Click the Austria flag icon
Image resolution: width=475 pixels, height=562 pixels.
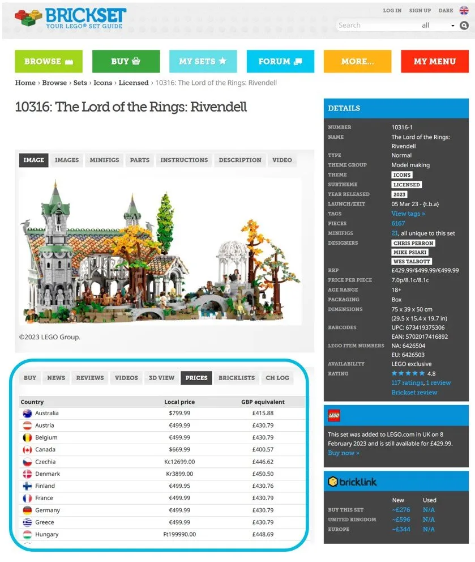click(x=27, y=425)
